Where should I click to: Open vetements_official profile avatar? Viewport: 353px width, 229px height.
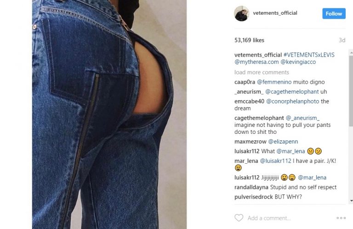(x=242, y=13)
